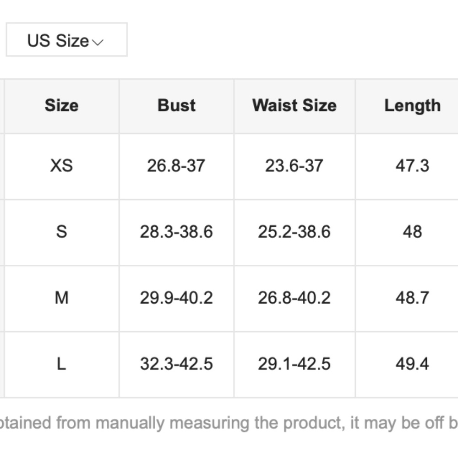Click the M waist value 26.8-40.2
458x458 pixels.
(294, 298)
